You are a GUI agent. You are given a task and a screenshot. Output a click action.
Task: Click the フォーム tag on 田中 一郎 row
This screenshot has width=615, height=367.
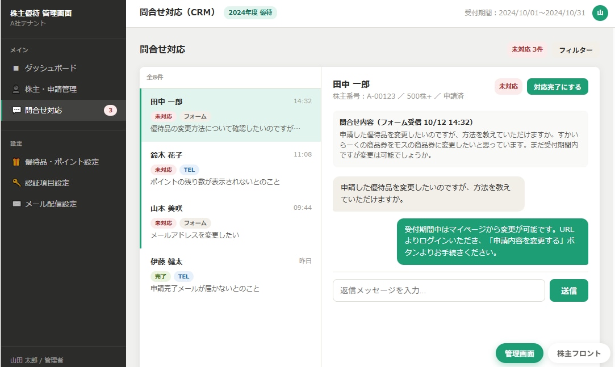(x=195, y=117)
